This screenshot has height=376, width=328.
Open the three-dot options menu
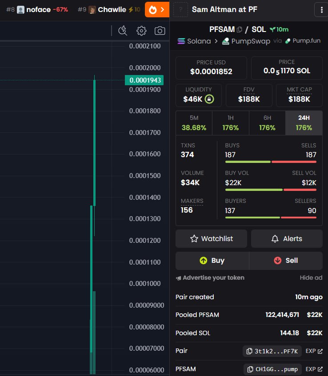click(321, 10)
